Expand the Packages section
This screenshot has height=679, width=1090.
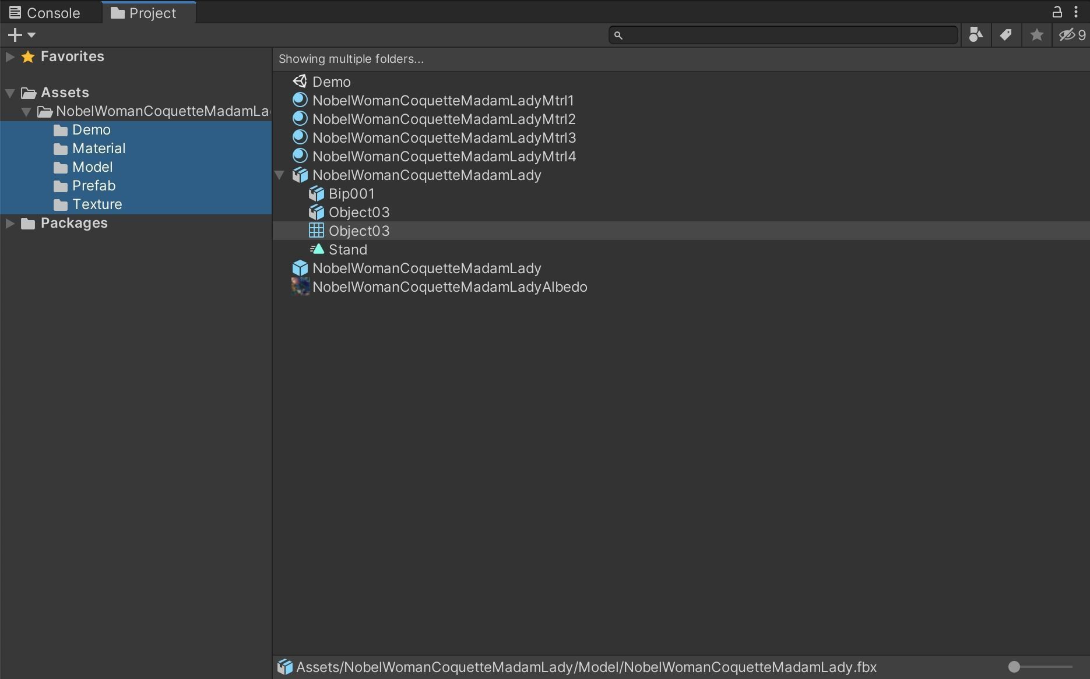click(10, 223)
